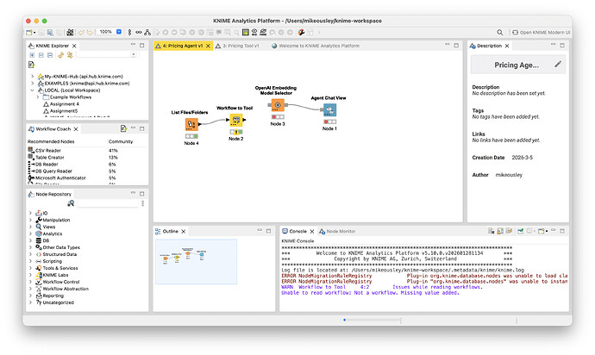Select the Agent Chat View node

pyautogui.click(x=329, y=110)
